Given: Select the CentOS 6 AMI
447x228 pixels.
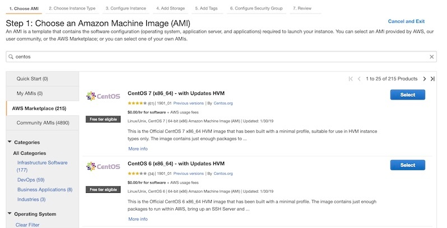Looking at the screenshot, I should pyautogui.click(x=407, y=165).
